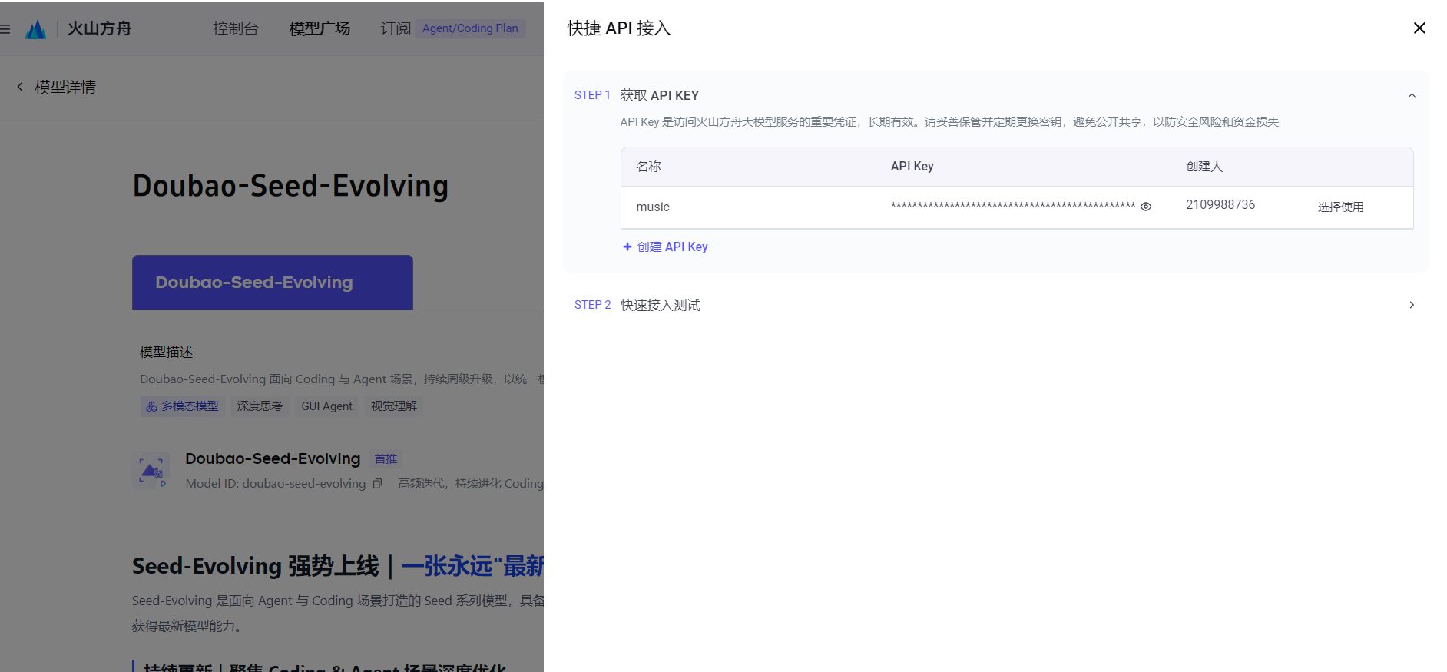Click 选择使用 for the music key

pos(1341,207)
